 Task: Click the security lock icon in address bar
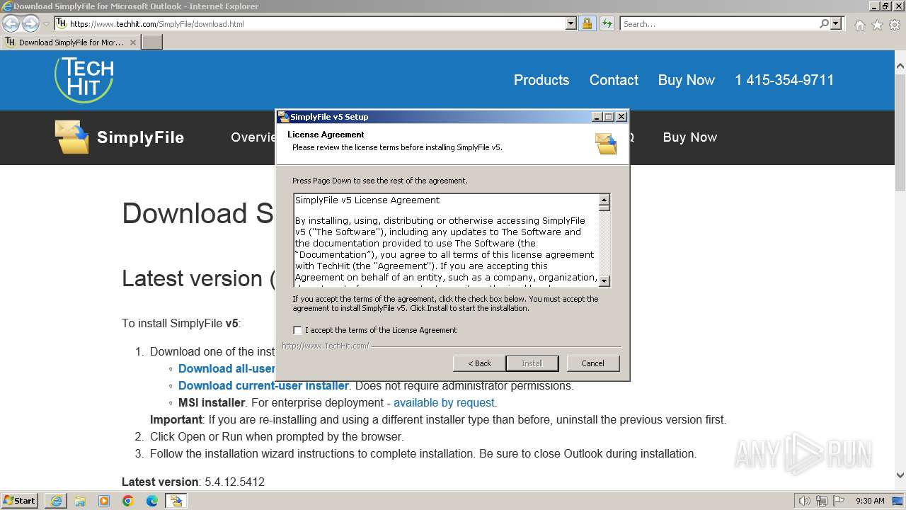[x=587, y=23]
